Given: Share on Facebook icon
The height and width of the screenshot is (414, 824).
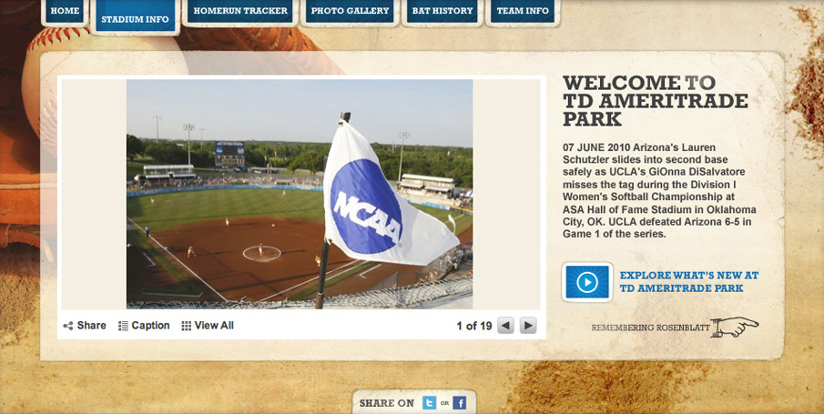Looking at the screenshot, I should coord(459,403).
